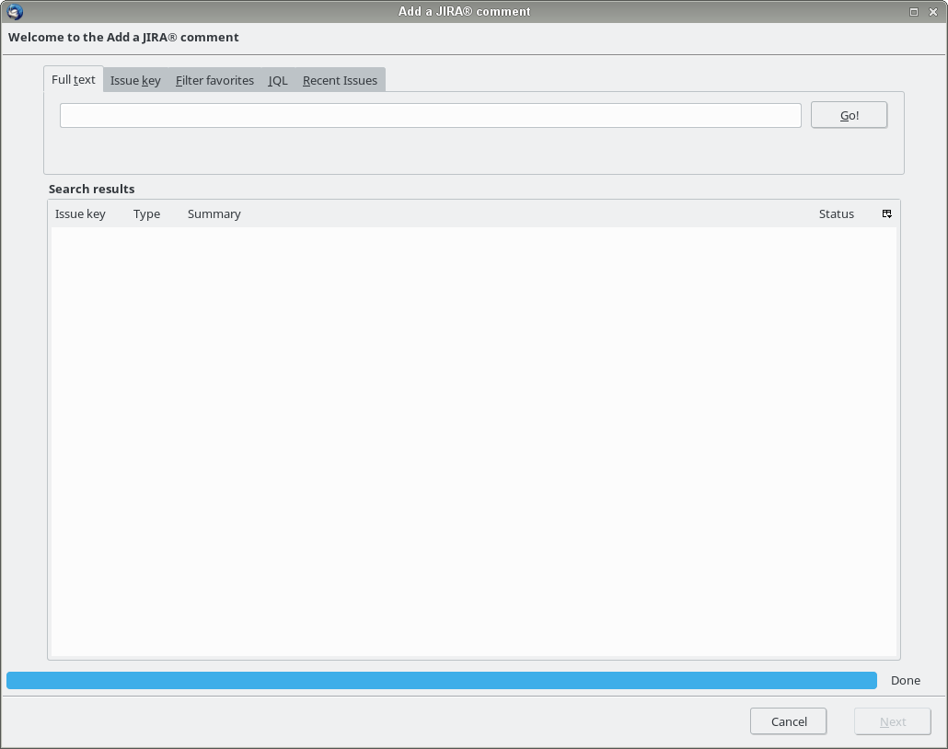Focus the full text search input field
Screen dimensions: 948x749
(431, 115)
